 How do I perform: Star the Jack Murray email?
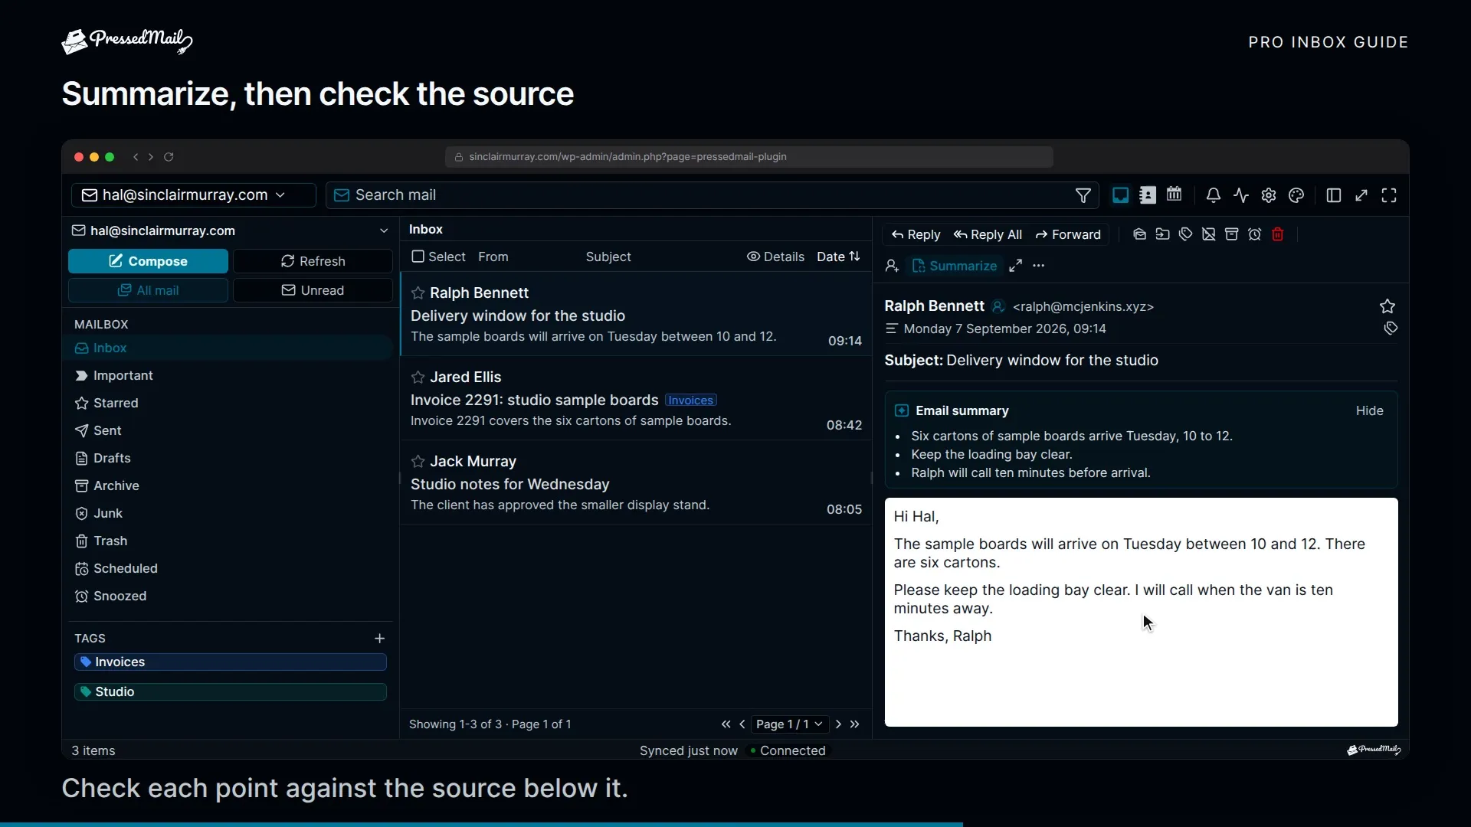click(418, 462)
